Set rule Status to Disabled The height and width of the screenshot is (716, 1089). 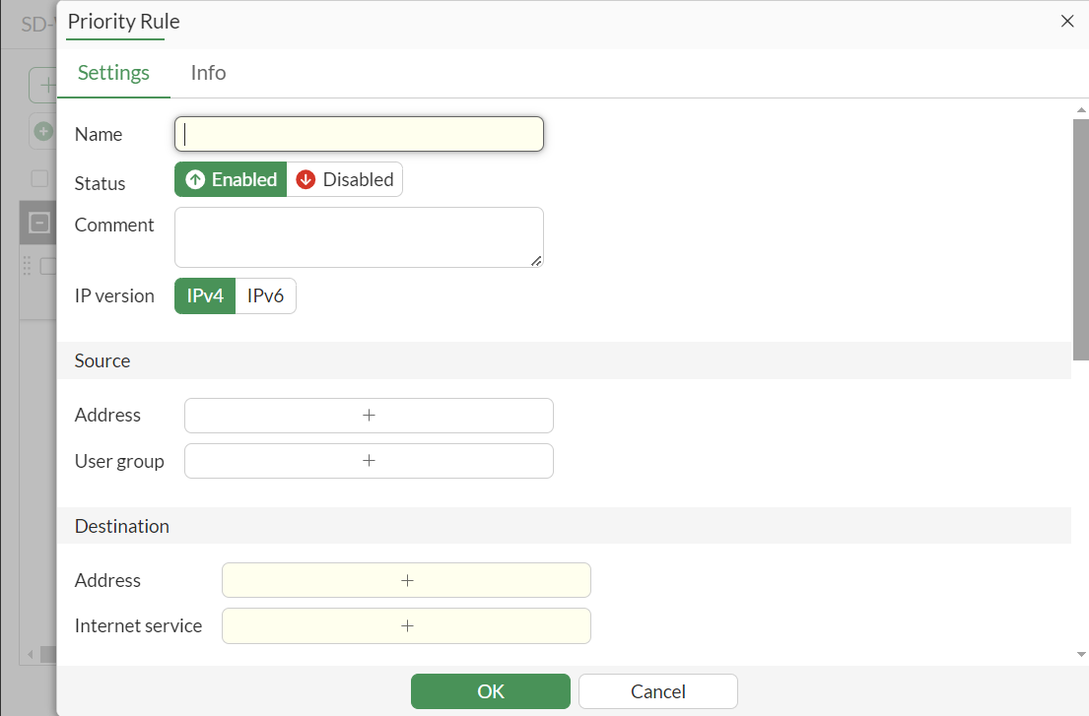(x=345, y=179)
